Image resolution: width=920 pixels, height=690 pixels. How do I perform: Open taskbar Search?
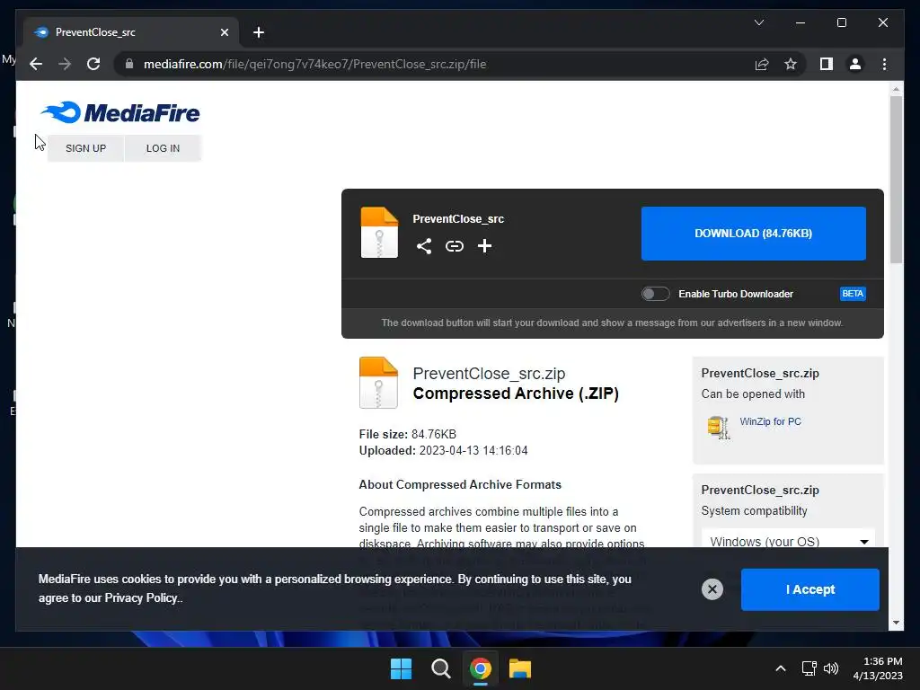440,668
